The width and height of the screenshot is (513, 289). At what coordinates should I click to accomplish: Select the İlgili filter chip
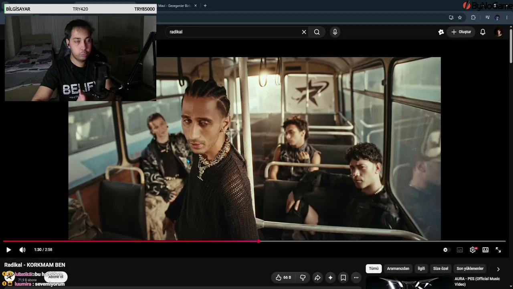pyautogui.click(x=421, y=269)
